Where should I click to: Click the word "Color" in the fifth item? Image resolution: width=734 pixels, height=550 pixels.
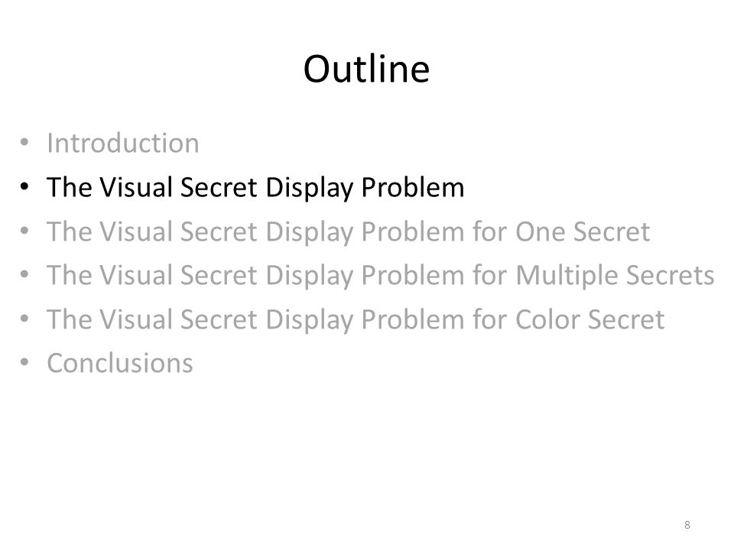[x=547, y=319]
